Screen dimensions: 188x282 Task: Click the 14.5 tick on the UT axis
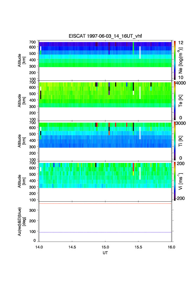(x=72, y=247)
